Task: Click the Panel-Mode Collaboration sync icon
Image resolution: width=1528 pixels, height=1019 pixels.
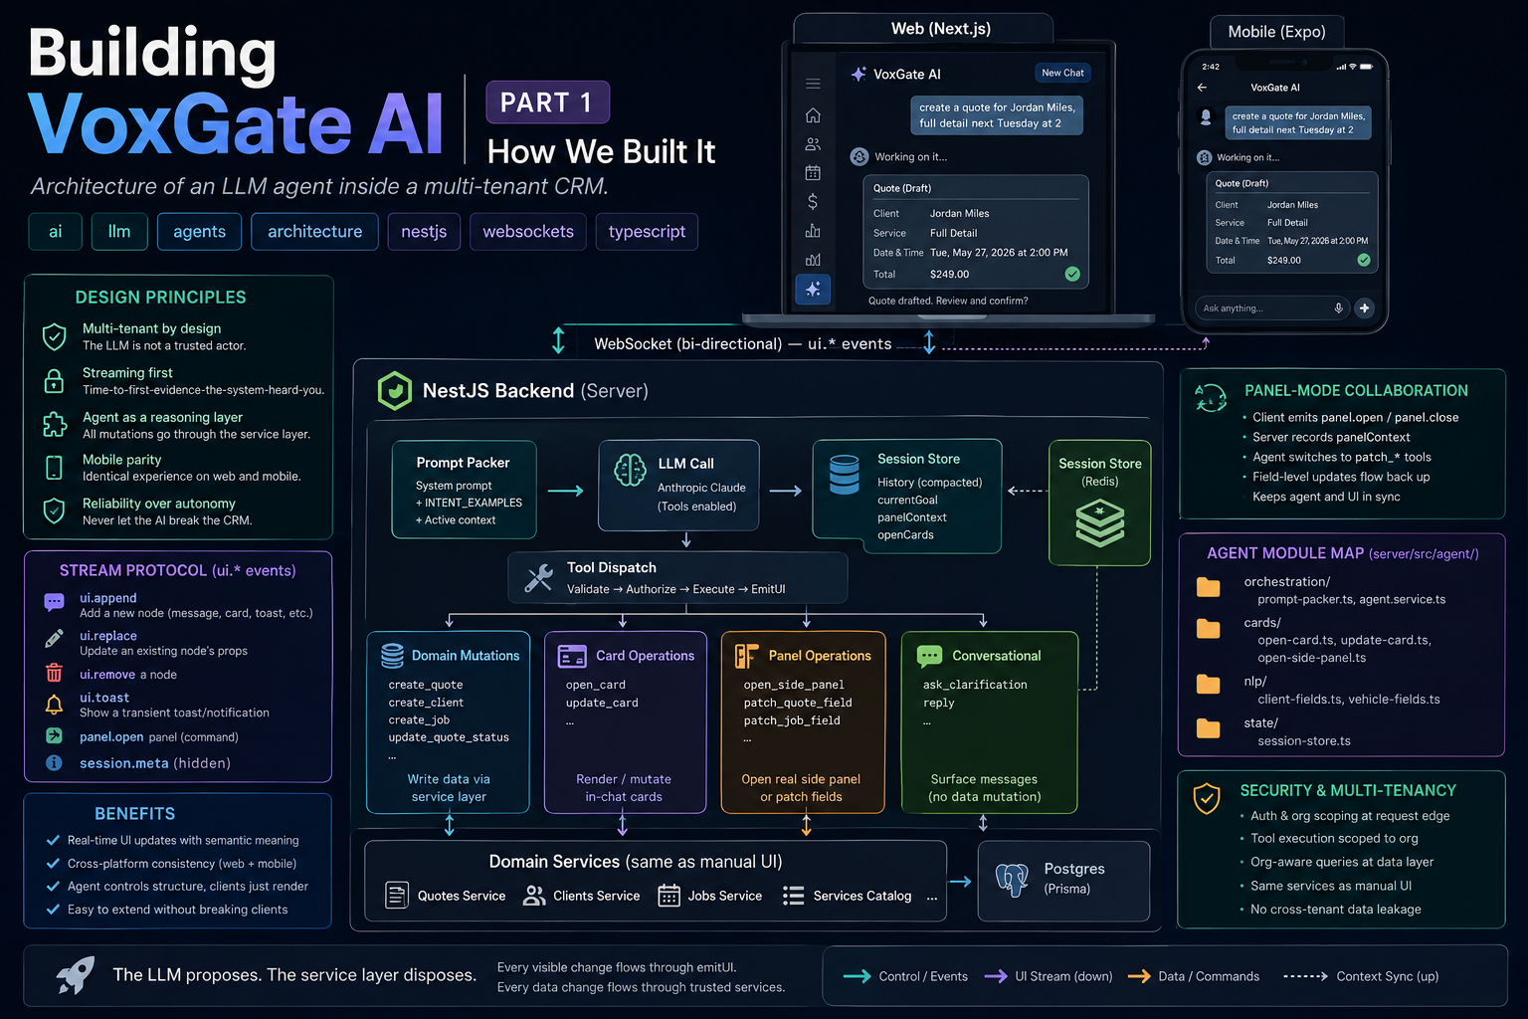Action: click(x=1211, y=398)
